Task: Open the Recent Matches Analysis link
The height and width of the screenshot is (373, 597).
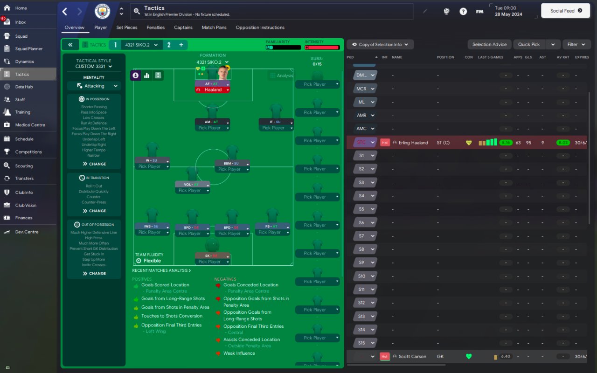Action: [161, 270]
